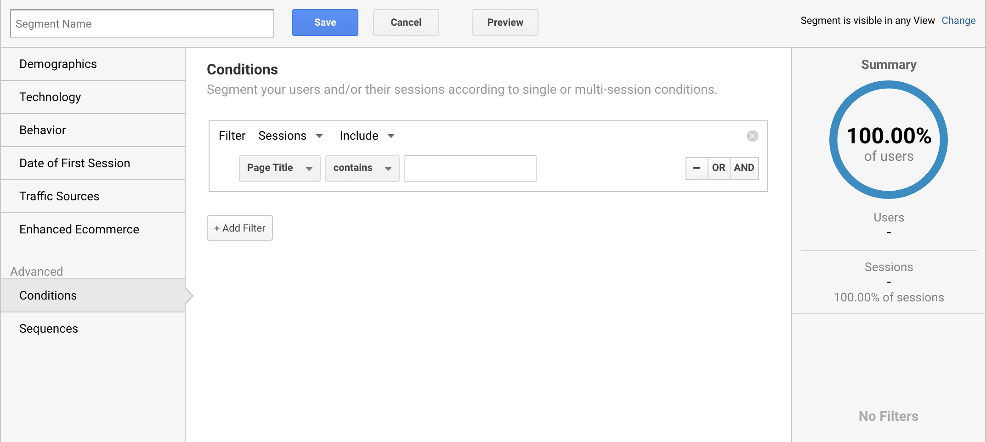Click the minus icon to remove the condition row
Viewport: 986px width, 442px height.
tap(697, 168)
